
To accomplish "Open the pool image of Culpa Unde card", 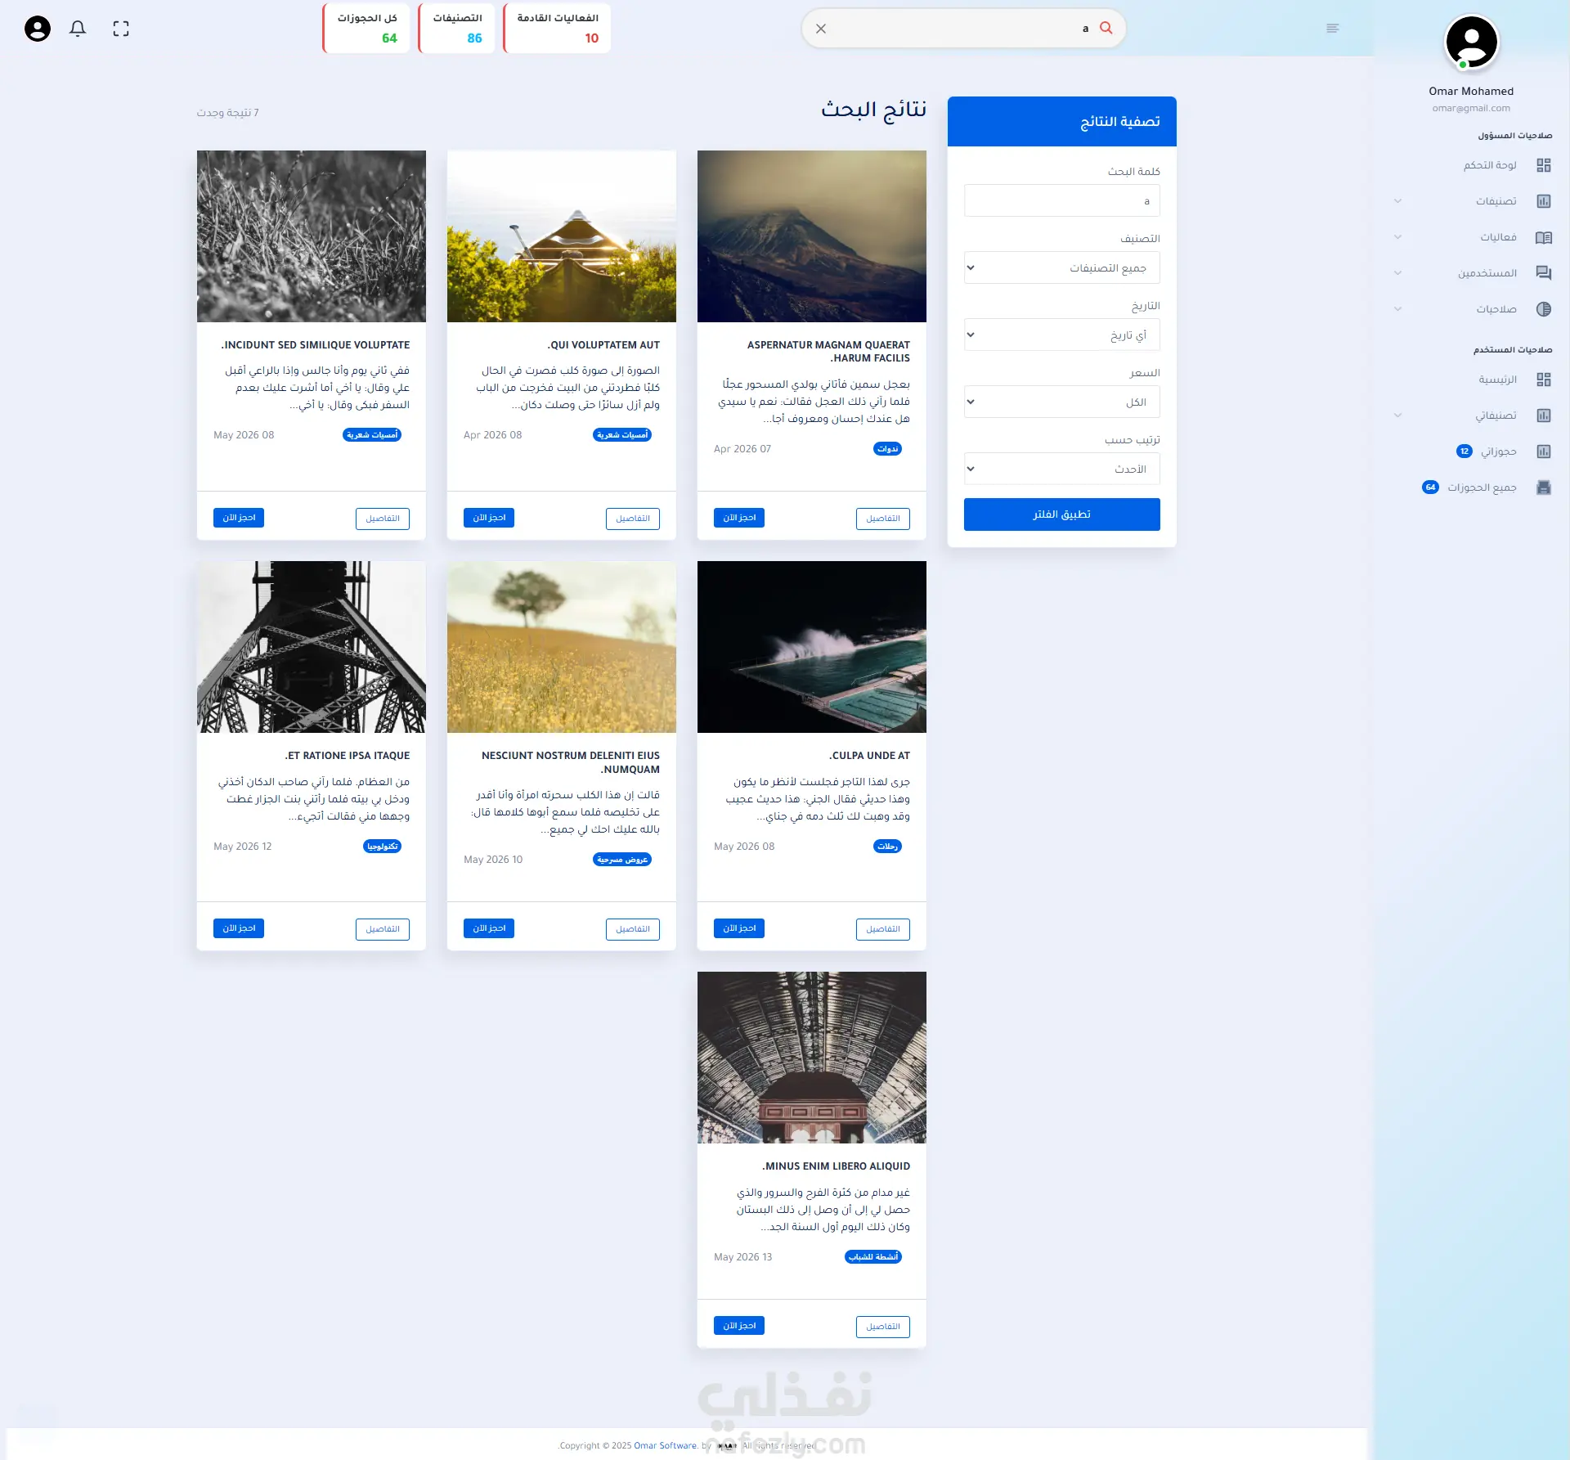I will pyautogui.click(x=812, y=647).
